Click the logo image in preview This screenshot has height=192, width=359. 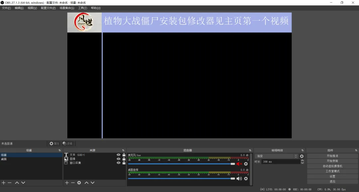[84, 22]
